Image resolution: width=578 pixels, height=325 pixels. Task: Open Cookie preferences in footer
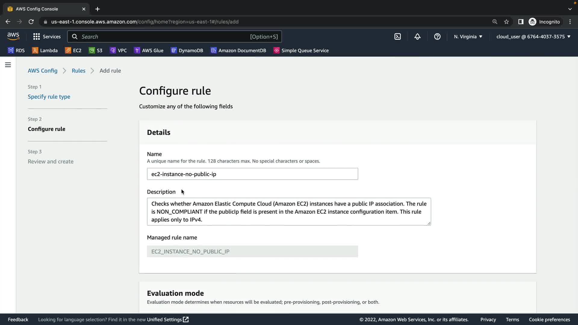(549, 320)
